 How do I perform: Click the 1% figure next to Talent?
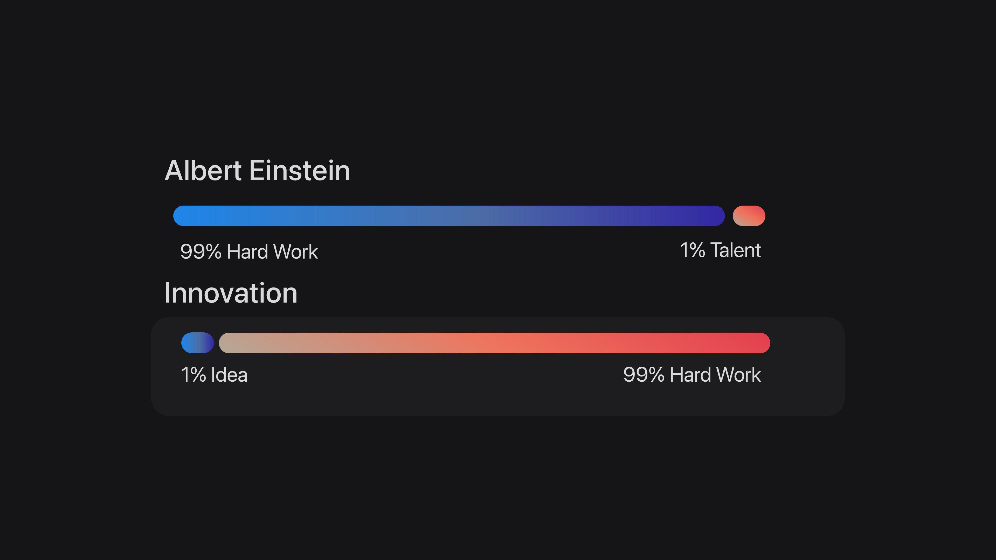pyautogui.click(x=692, y=250)
